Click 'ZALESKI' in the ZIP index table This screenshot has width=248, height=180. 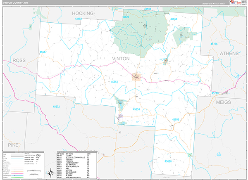pos(69,174)
